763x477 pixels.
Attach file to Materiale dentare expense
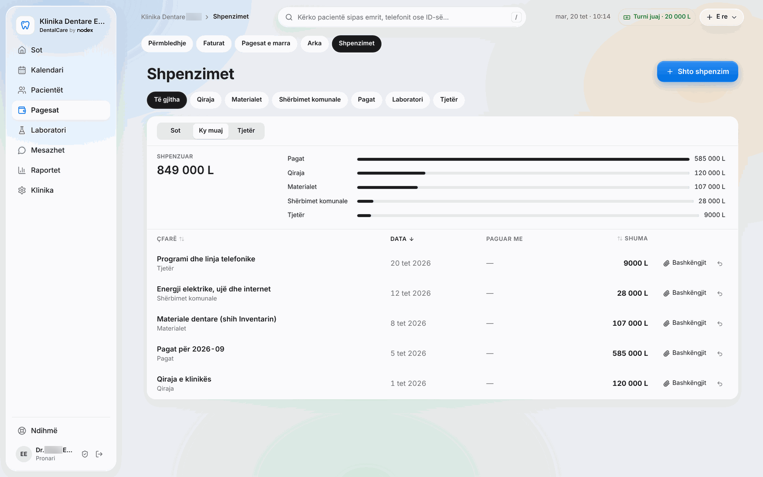pyautogui.click(x=685, y=323)
